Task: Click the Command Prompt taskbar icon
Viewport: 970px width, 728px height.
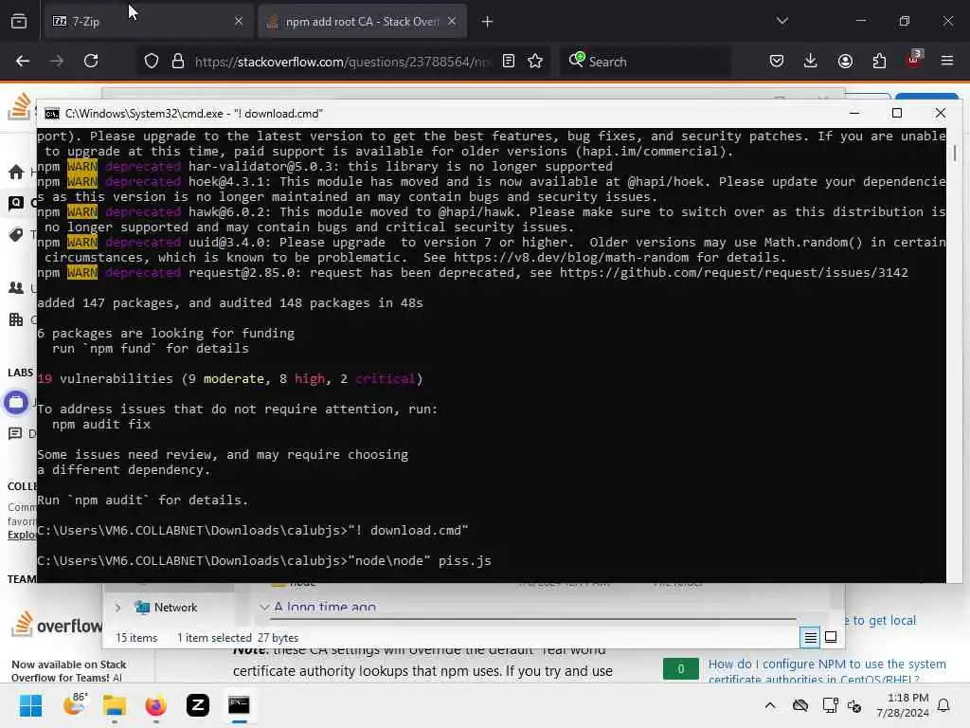Action: 239,705
